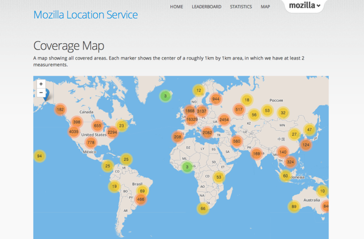Navigate to STATISTICS
Screen dimensions: 364x239
tap(241, 7)
